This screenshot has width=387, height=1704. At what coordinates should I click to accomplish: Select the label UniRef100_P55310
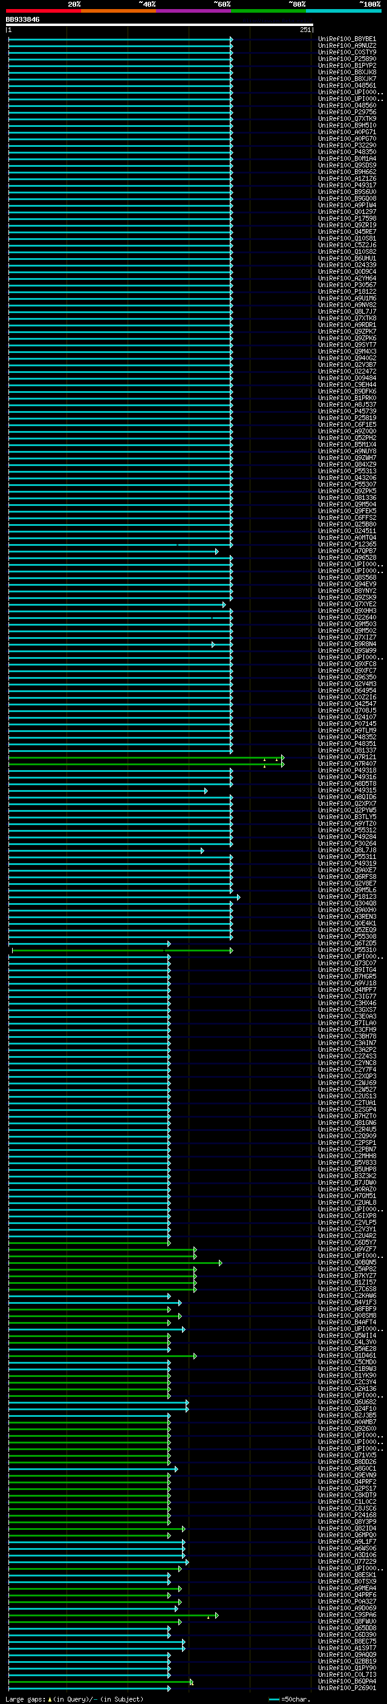(x=347, y=950)
